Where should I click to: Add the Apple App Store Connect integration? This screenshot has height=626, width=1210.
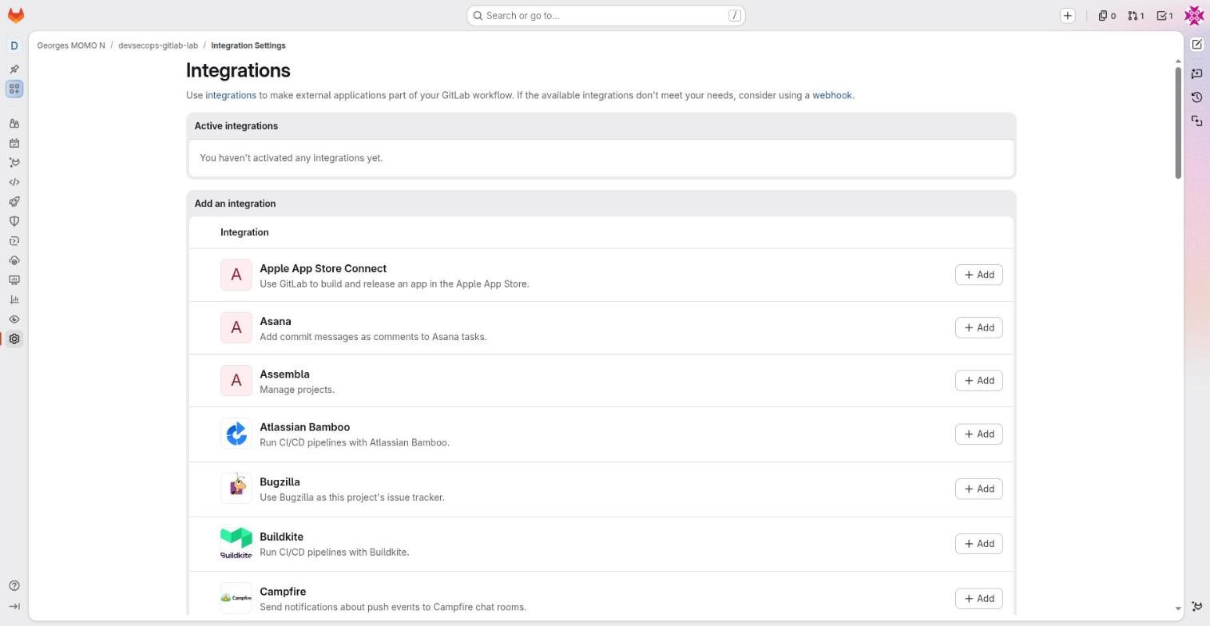point(978,275)
